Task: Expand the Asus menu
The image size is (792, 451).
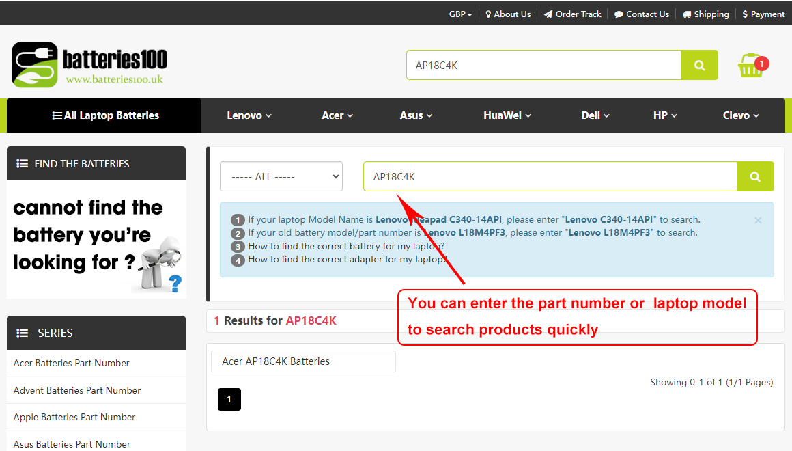Action: pos(416,115)
